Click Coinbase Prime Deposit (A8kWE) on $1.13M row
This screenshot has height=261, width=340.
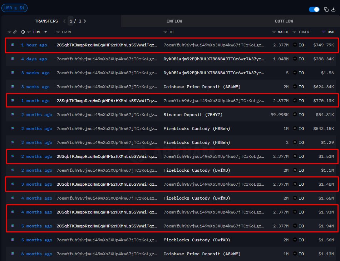pos(202,254)
